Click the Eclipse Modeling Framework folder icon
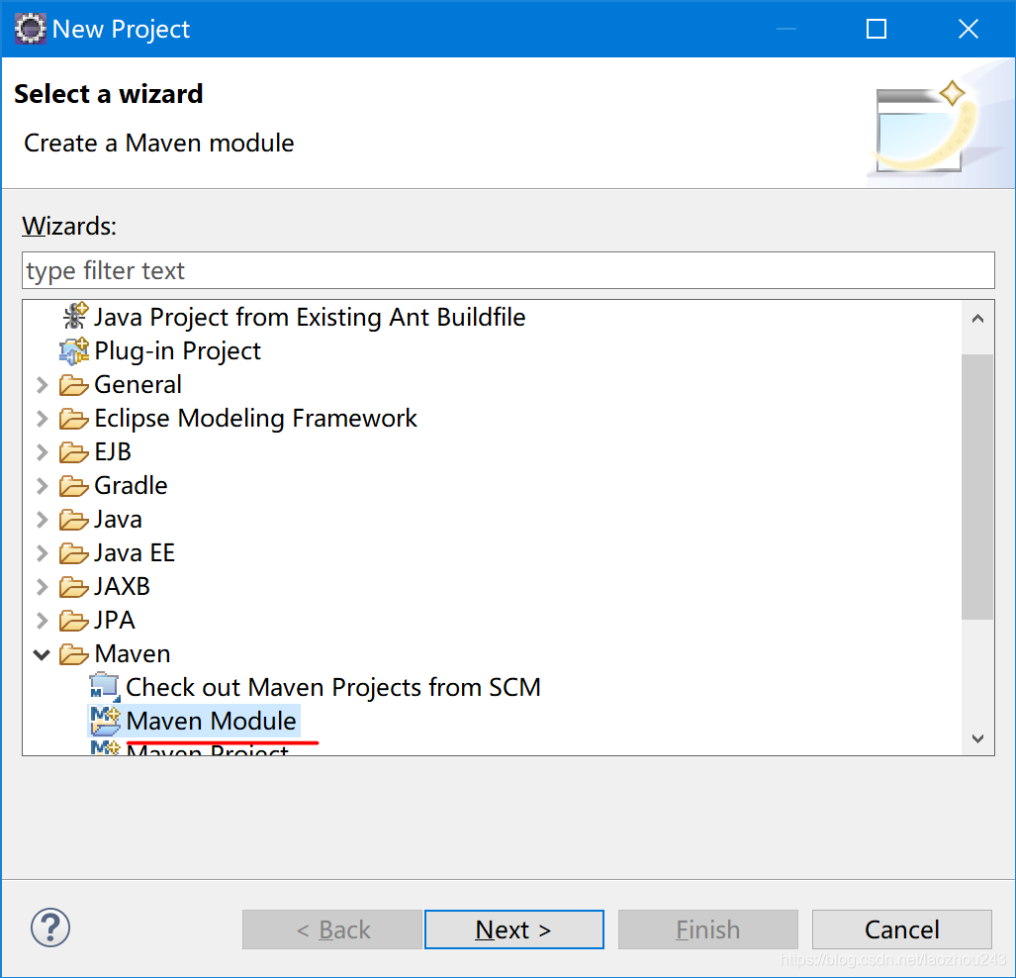The width and height of the screenshot is (1016, 978). click(x=74, y=419)
